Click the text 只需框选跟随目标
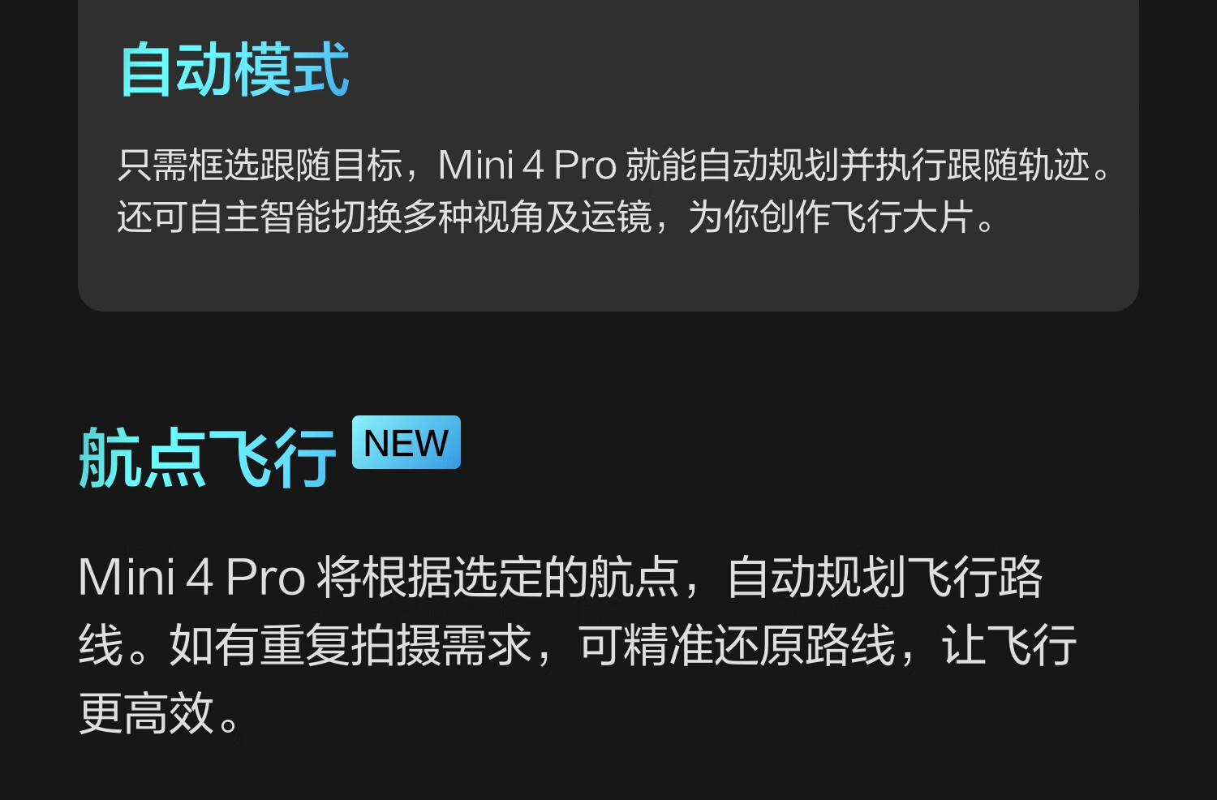1217x800 pixels. [x=260, y=166]
